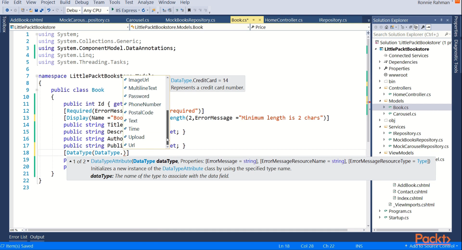Select Book.cs in Solution Explorer

pyautogui.click(x=400, y=107)
